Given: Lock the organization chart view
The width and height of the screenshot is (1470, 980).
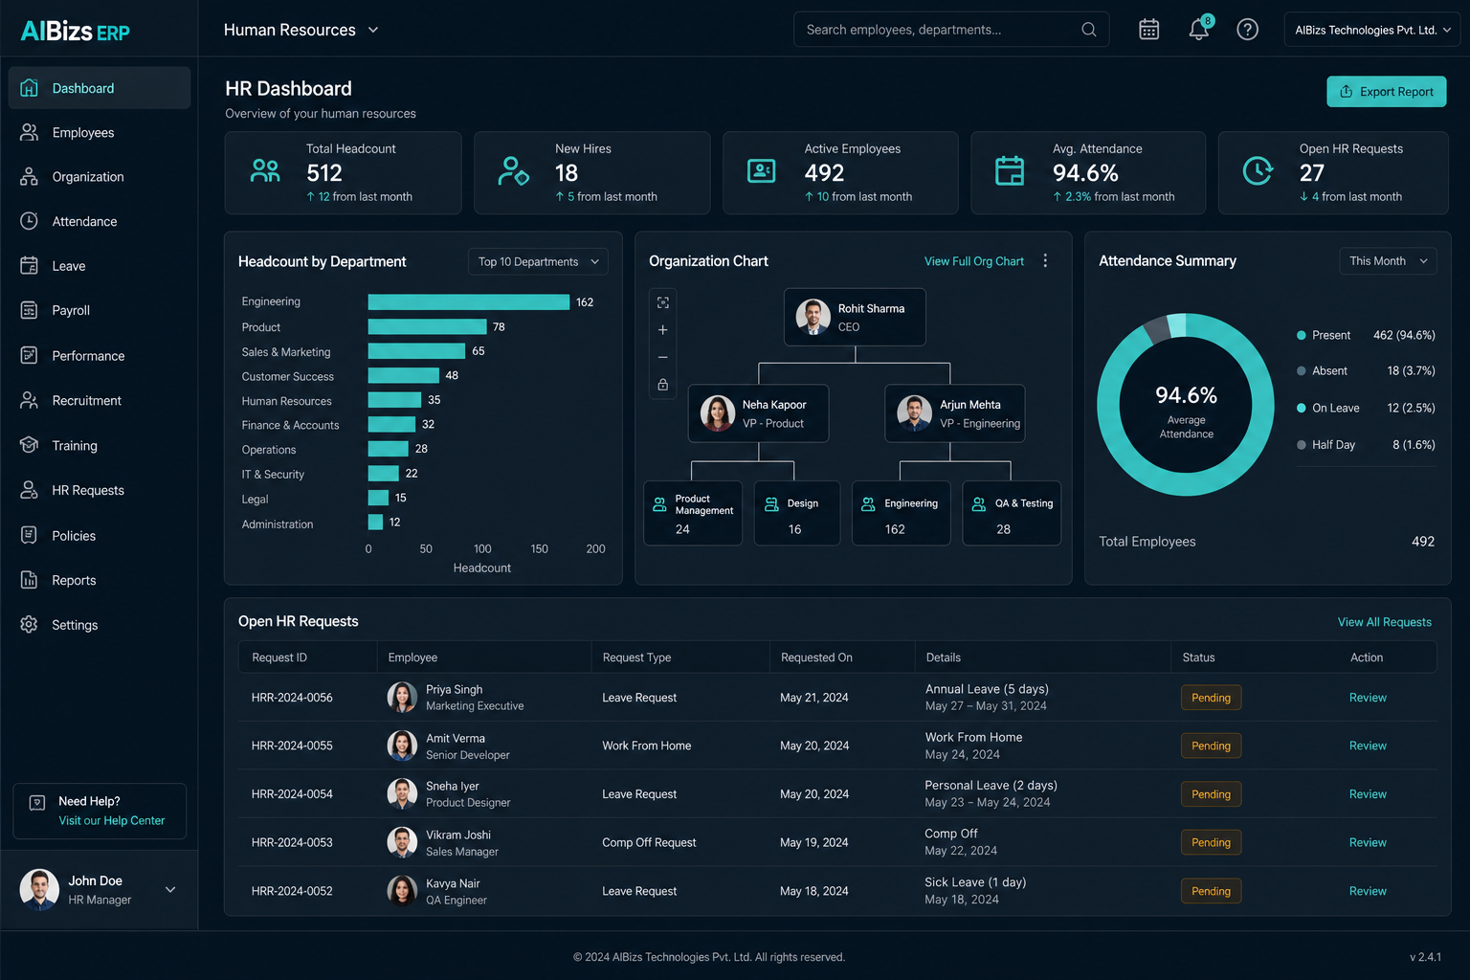Looking at the screenshot, I should point(663,385).
